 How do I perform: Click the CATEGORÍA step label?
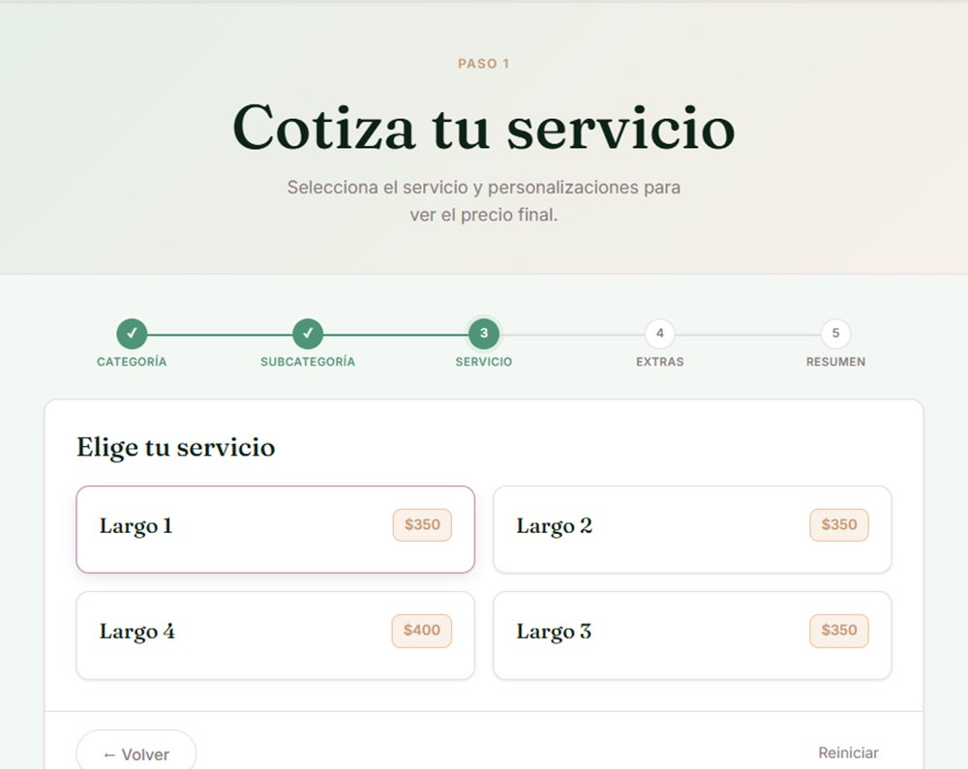pos(132,362)
